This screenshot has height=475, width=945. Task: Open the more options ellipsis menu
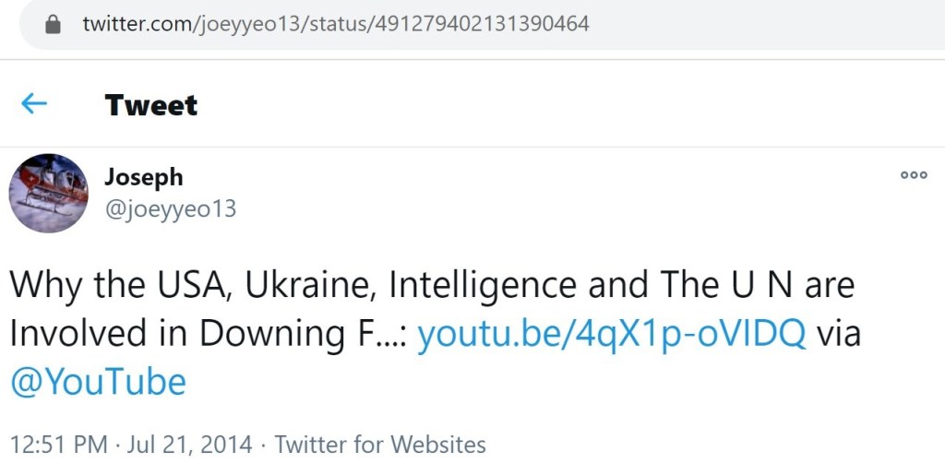click(x=914, y=175)
